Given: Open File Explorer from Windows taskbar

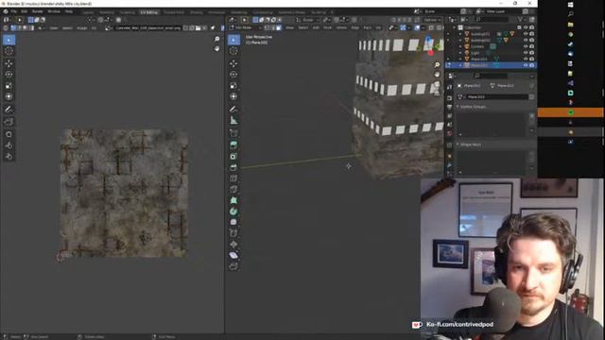Looking at the screenshot, I should pyautogui.click(x=571, y=25).
